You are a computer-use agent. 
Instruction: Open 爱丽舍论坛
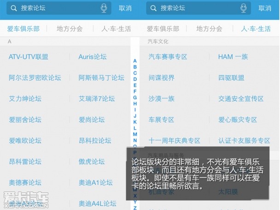(25, 120)
